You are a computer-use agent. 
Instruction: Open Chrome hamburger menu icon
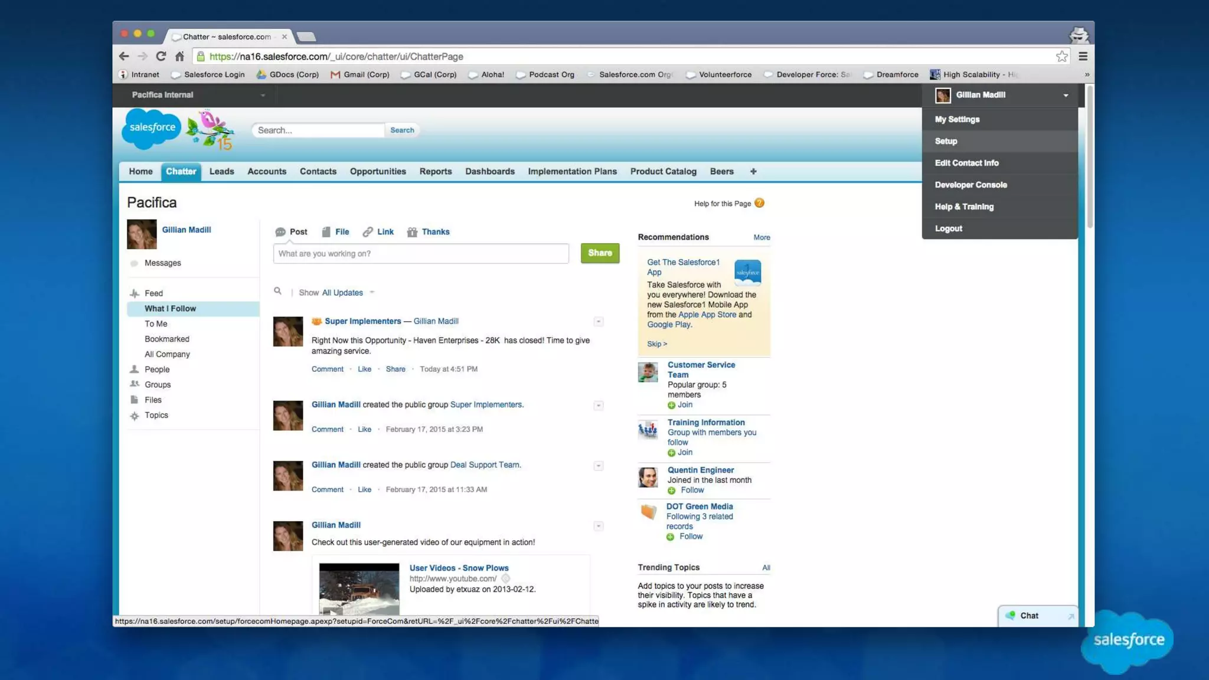pyautogui.click(x=1083, y=56)
